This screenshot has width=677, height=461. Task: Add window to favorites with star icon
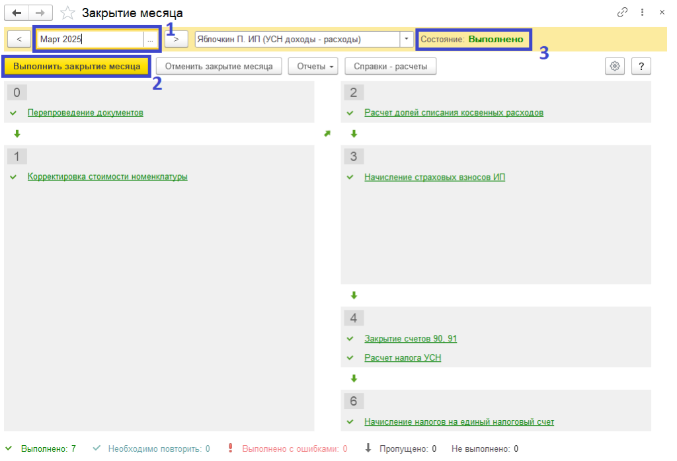coord(67,13)
